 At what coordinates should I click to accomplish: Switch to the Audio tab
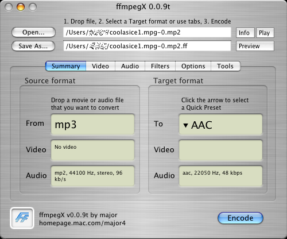(x=130, y=66)
